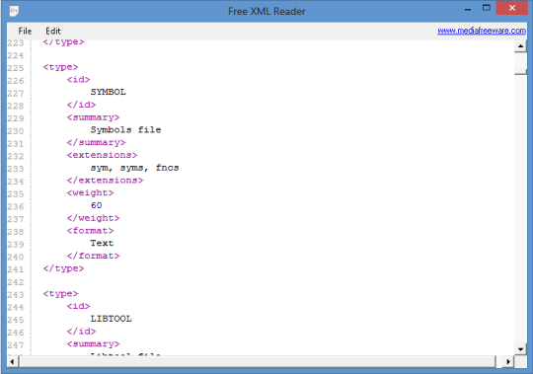The width and height of the screenshot is (533, 374).
Task: Click the </weight> closing tag
Action: coord(93,218)
